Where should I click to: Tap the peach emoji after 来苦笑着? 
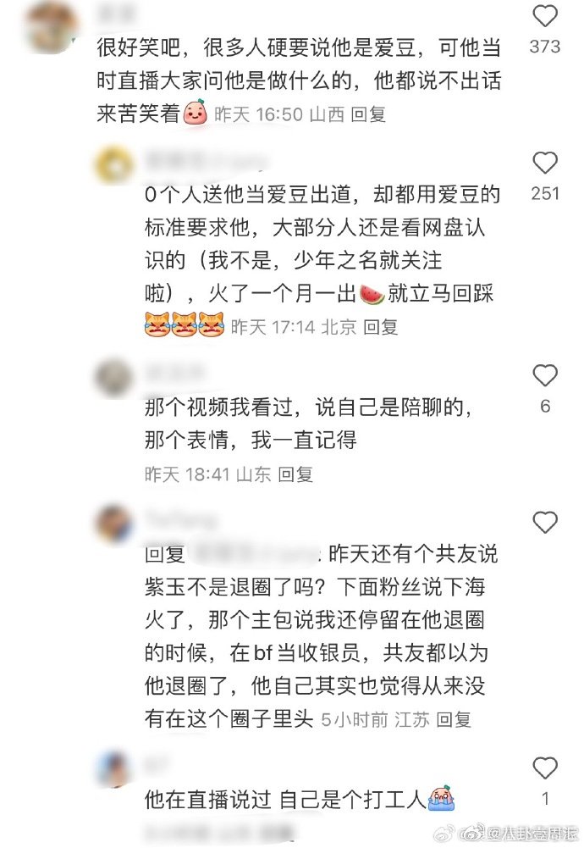coord(196,112)
